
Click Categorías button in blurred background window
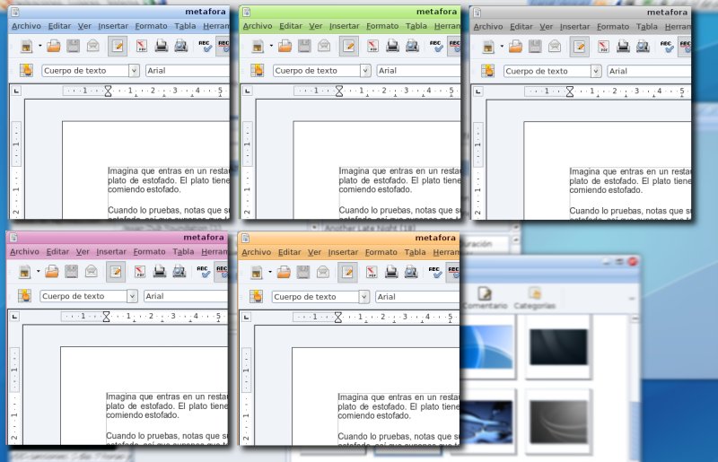tap(534, 298)
